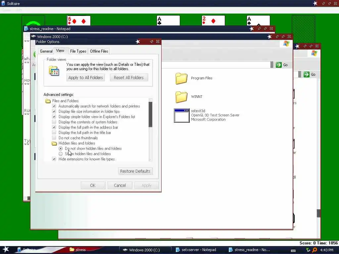Viewport: 339px width, 254px height.
Task: Click the Advanced settings scrollbar thumb
Action: pos(151,114)
